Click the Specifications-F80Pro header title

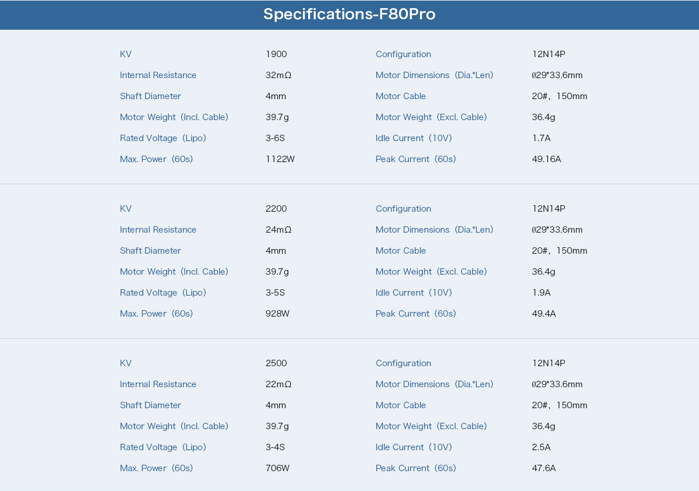click(x=349, y=14)
